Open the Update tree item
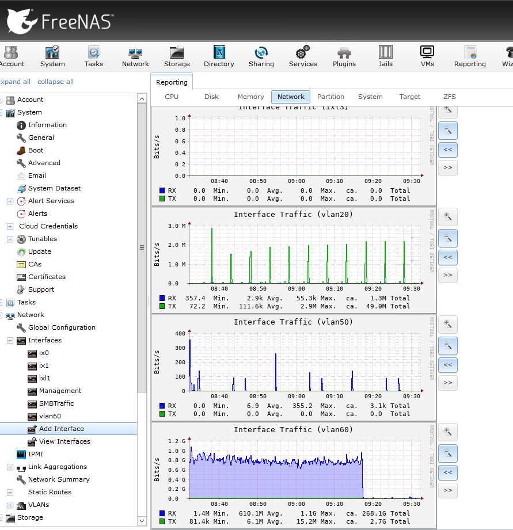The height and width of the screenshot is (530, 513). tap(40, 252)
